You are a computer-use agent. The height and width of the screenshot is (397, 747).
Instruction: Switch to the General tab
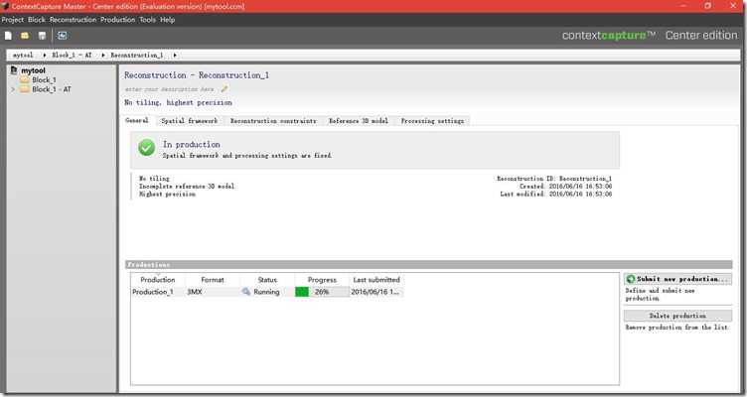point(137,120)
